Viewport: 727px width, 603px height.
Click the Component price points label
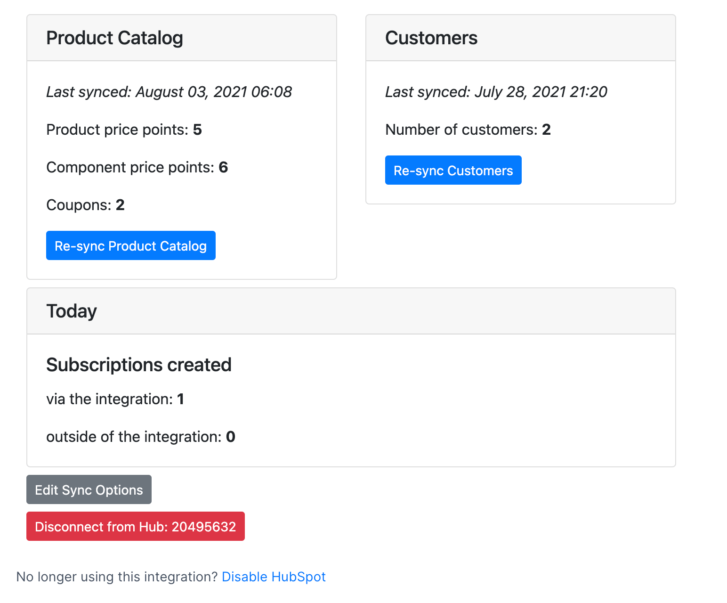point(130,167)
